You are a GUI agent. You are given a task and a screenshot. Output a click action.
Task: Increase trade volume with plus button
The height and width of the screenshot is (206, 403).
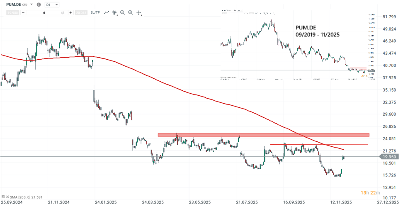pyautogui.click(x=71, y=13)
